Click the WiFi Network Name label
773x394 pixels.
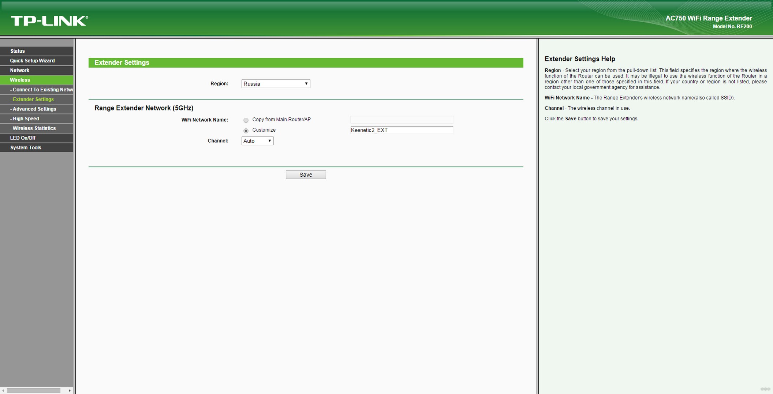pos(205,120)
